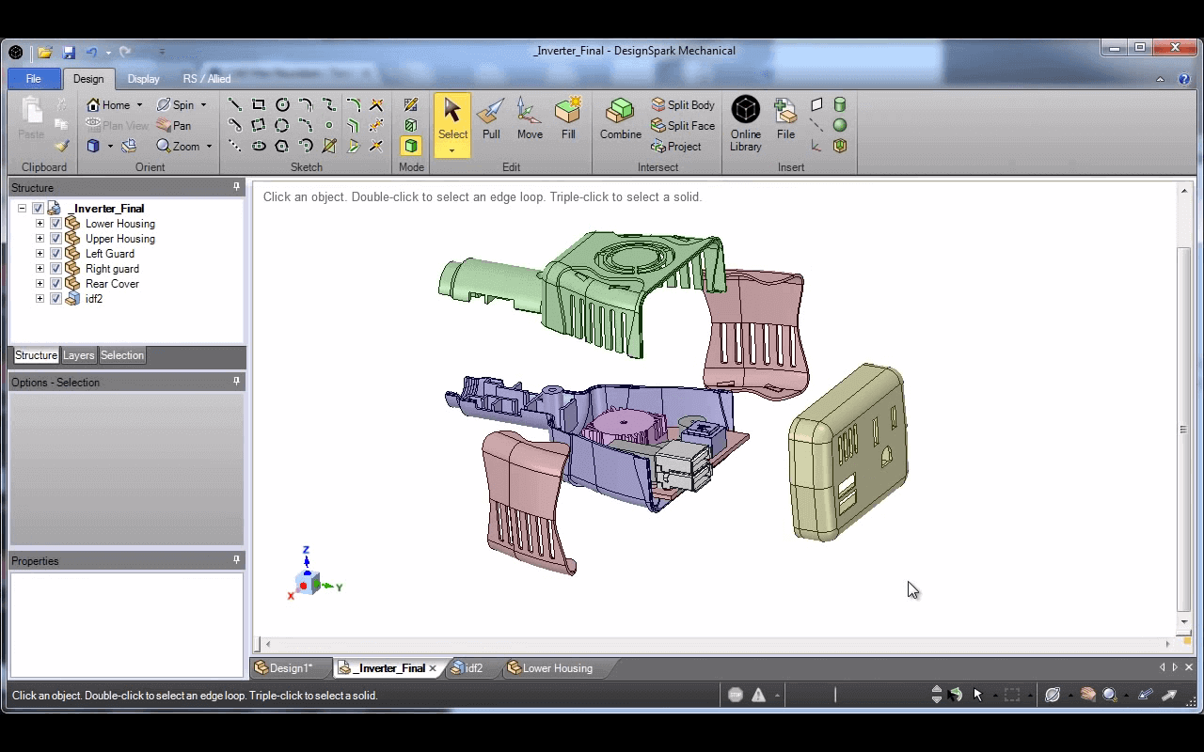Click the status bar Pan hand icon
Image resolution: width=1204 pixels, height=752 pixels.
tap(1088, 695)
